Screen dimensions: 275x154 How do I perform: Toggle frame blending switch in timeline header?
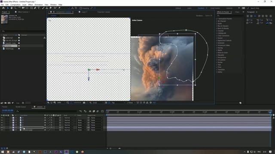94,111
